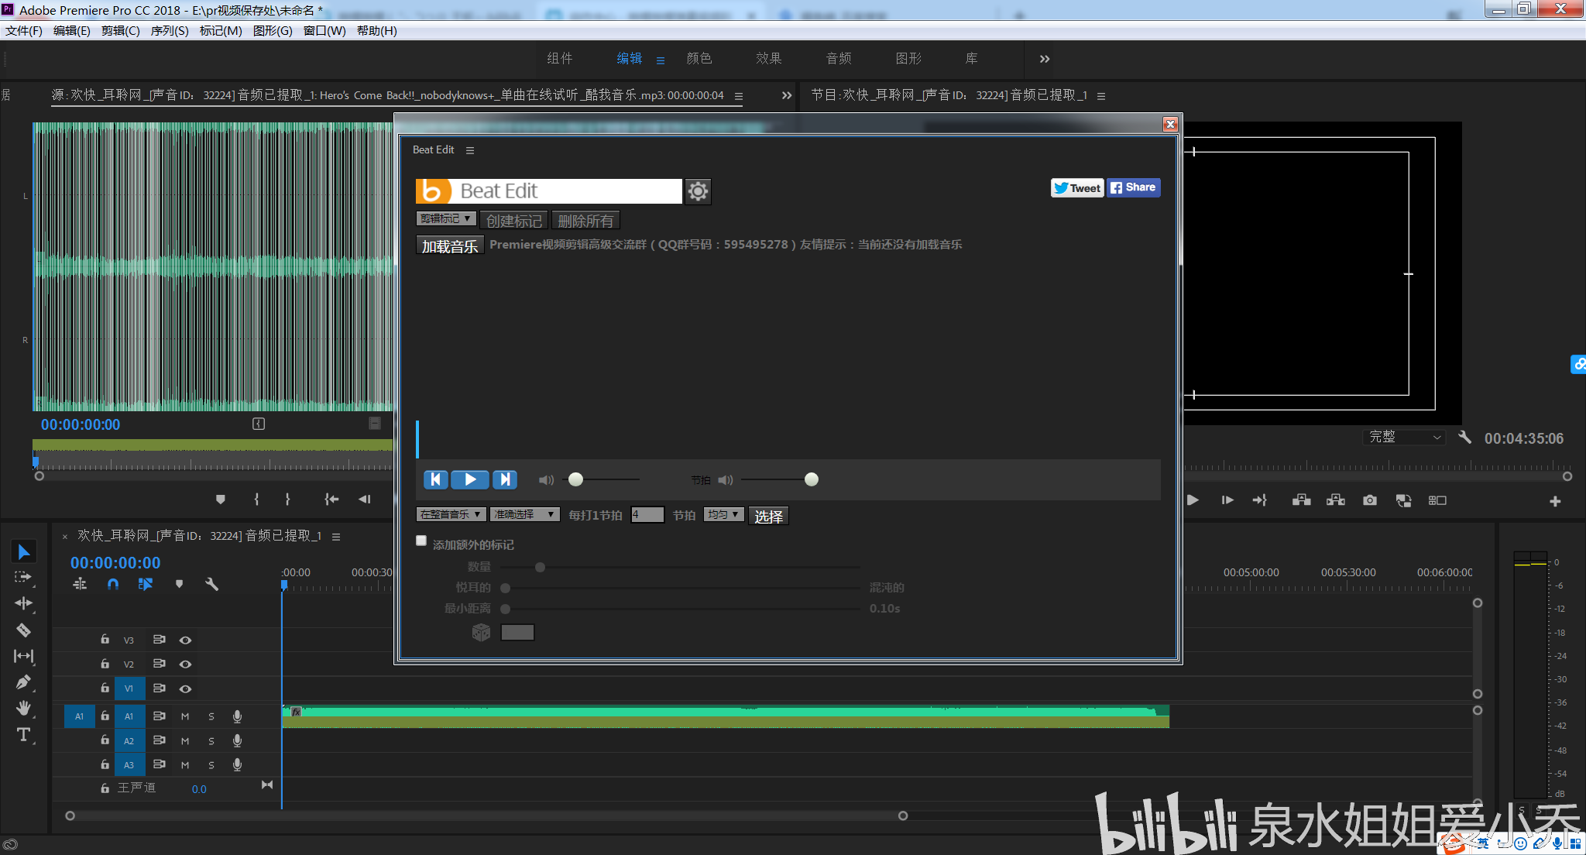Click the Tweet button
1586x855 pixels.
pyautogui.click(x=1076, y=188)
